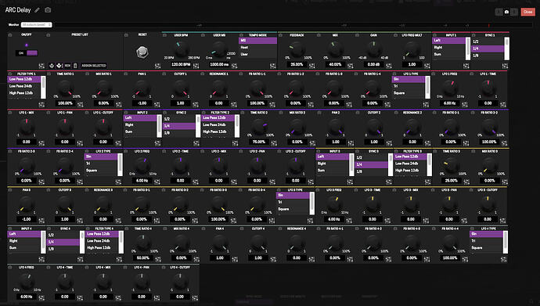Click the previous arrow button left of the top-right camera icon
This screenshot has width=540, height=306.
pyautogui.click(x=499, y=12)
